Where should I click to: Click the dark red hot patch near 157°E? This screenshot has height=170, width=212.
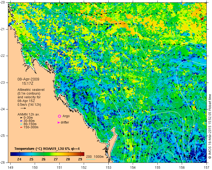202,18
